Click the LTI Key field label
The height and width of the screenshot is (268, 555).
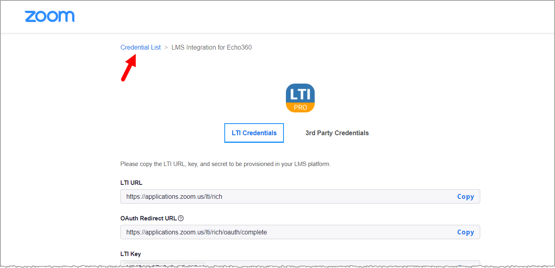[130, 254]
